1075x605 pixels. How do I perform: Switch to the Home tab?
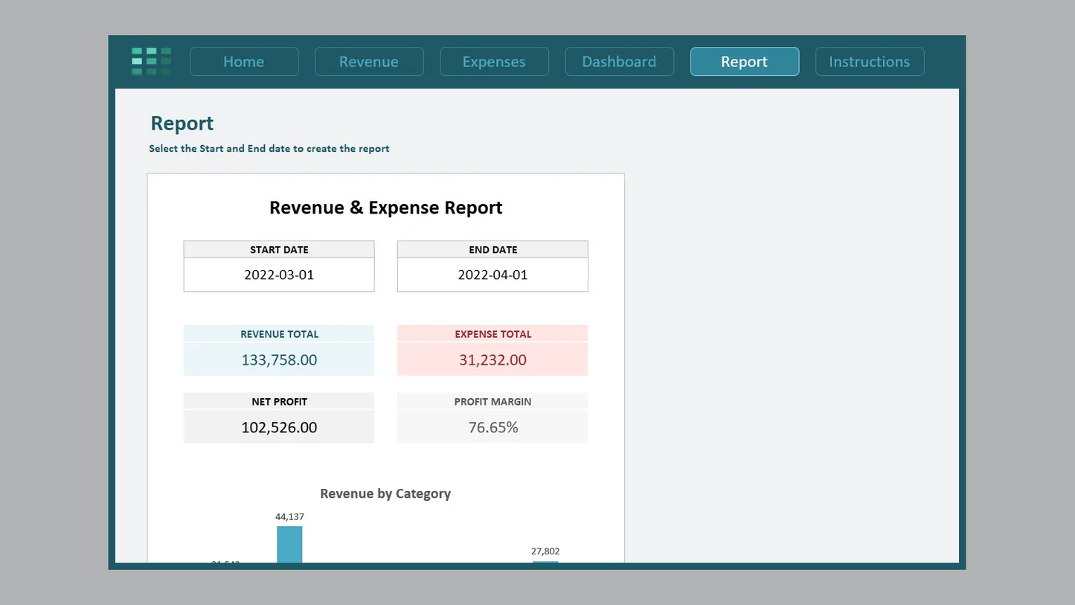(x=244, y=61)
